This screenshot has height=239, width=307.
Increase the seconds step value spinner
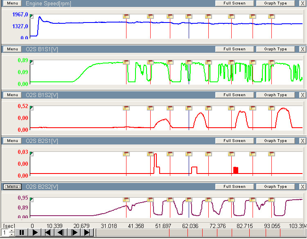(11, 230)
